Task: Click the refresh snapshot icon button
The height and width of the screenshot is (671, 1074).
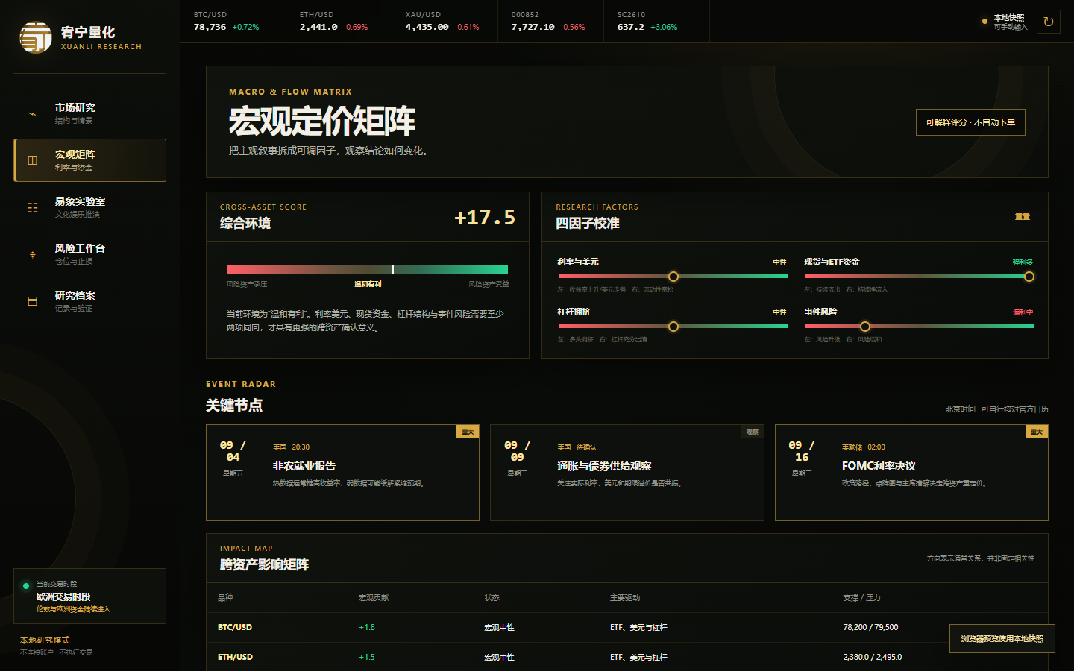Action: click(1048, 22)
